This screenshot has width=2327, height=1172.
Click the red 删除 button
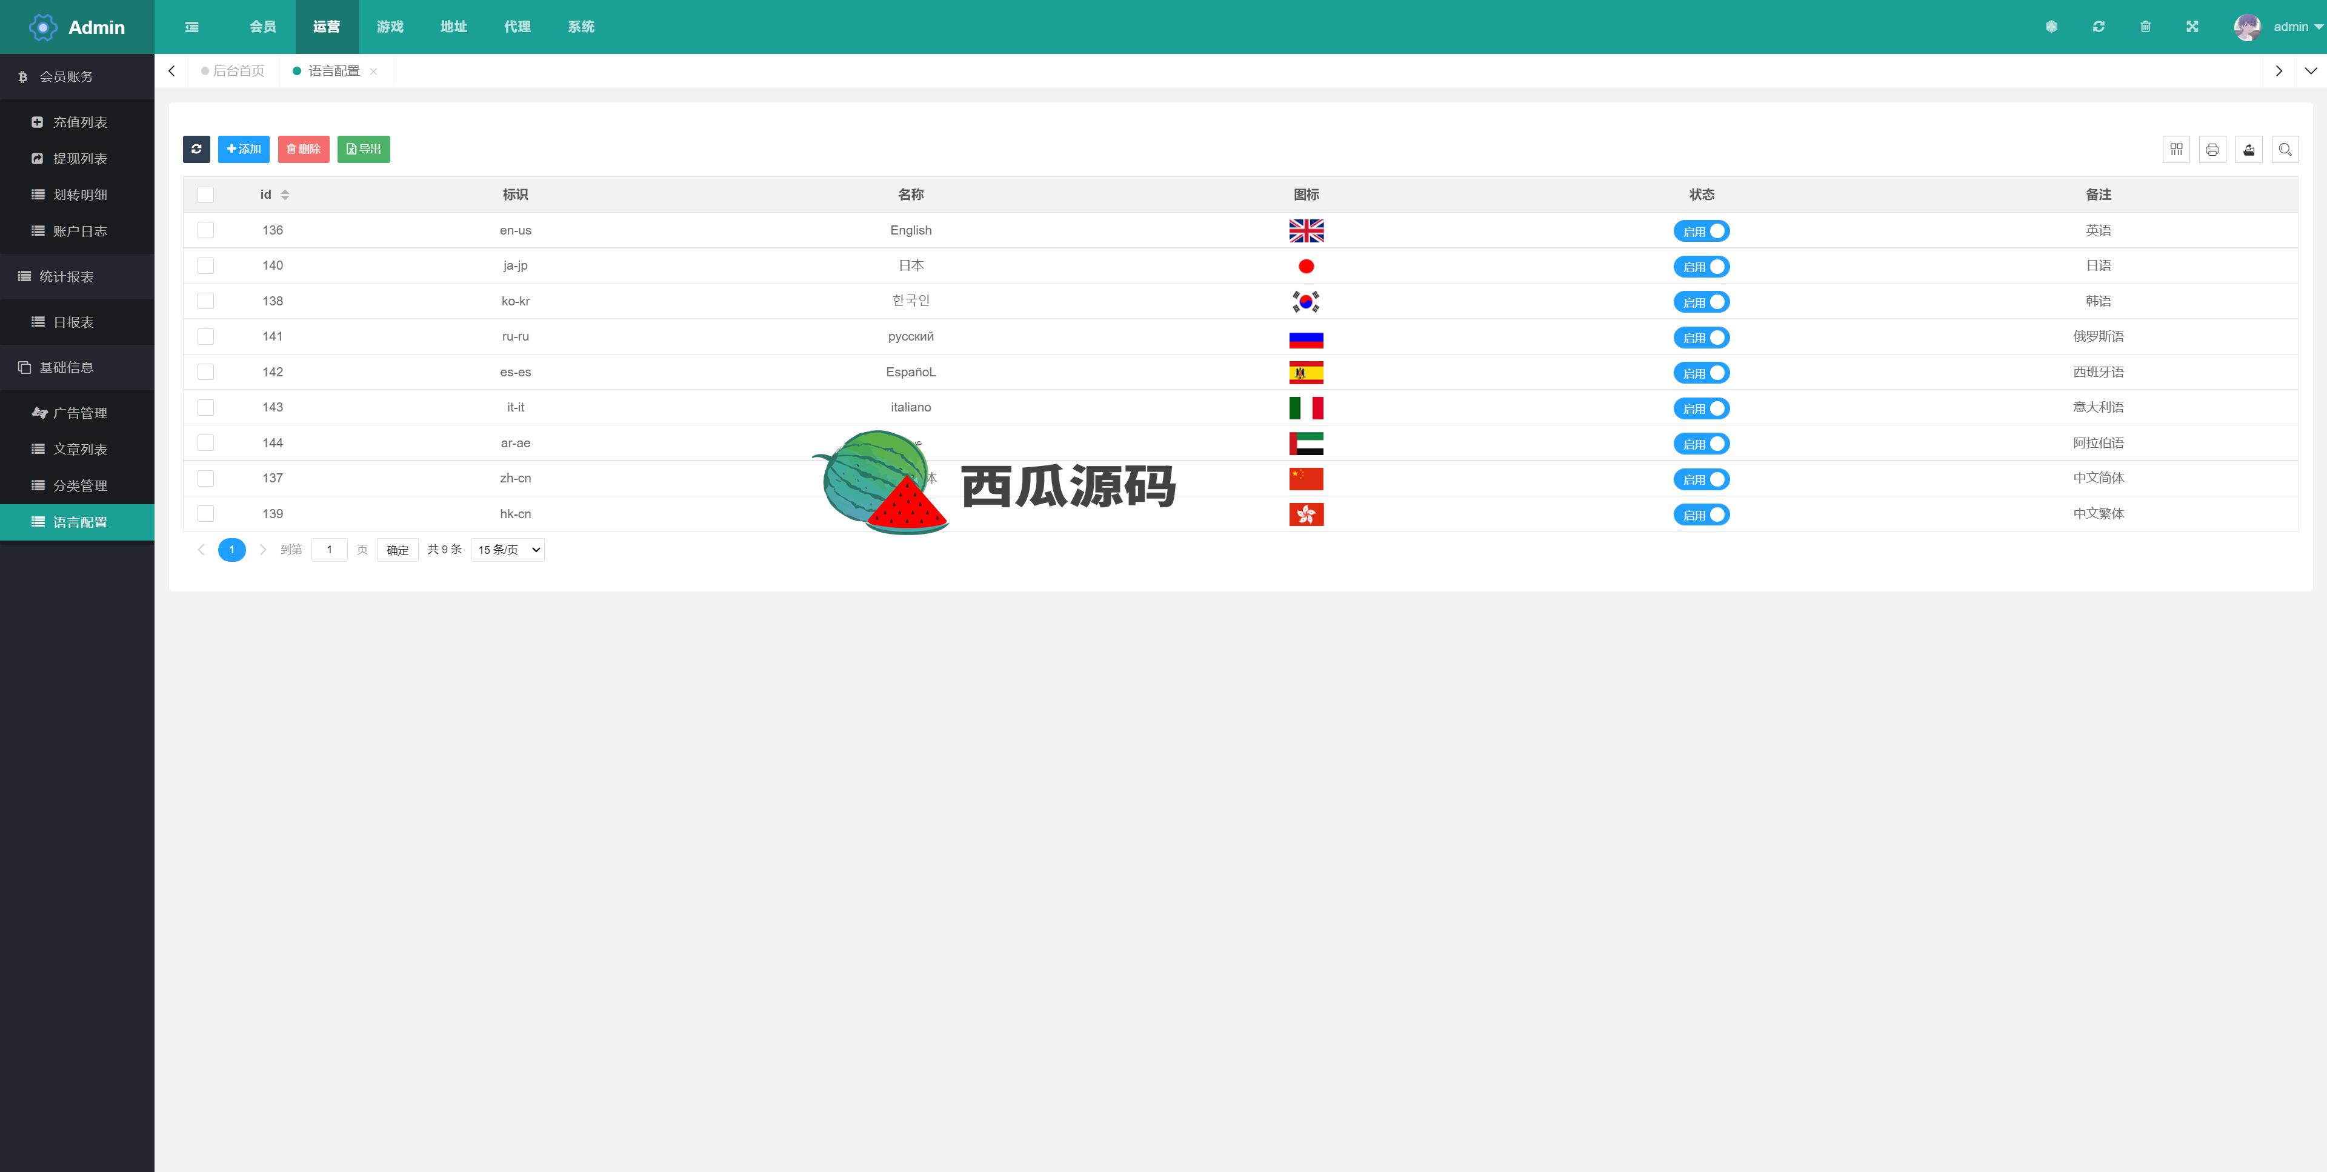[x=304, y=149]
